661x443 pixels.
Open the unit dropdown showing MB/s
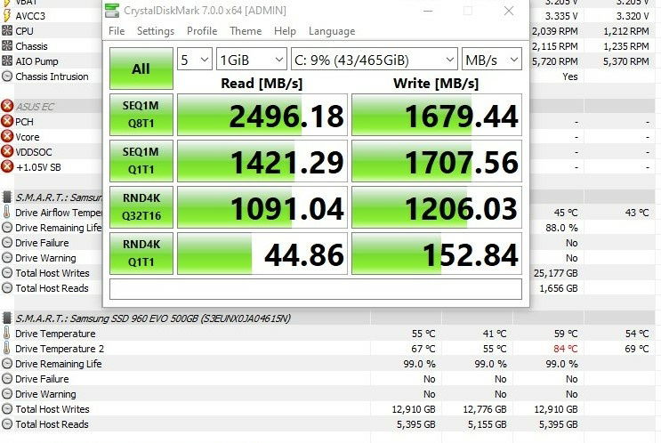point(492,59)
